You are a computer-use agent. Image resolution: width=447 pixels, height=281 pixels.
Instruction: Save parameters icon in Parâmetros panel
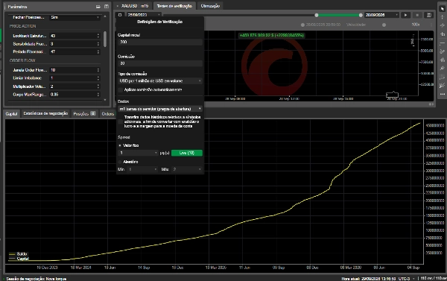point(107,7)
